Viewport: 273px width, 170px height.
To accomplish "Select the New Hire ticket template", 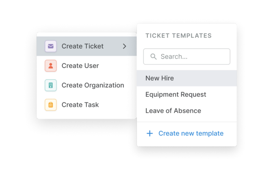I will coord(160,79).
